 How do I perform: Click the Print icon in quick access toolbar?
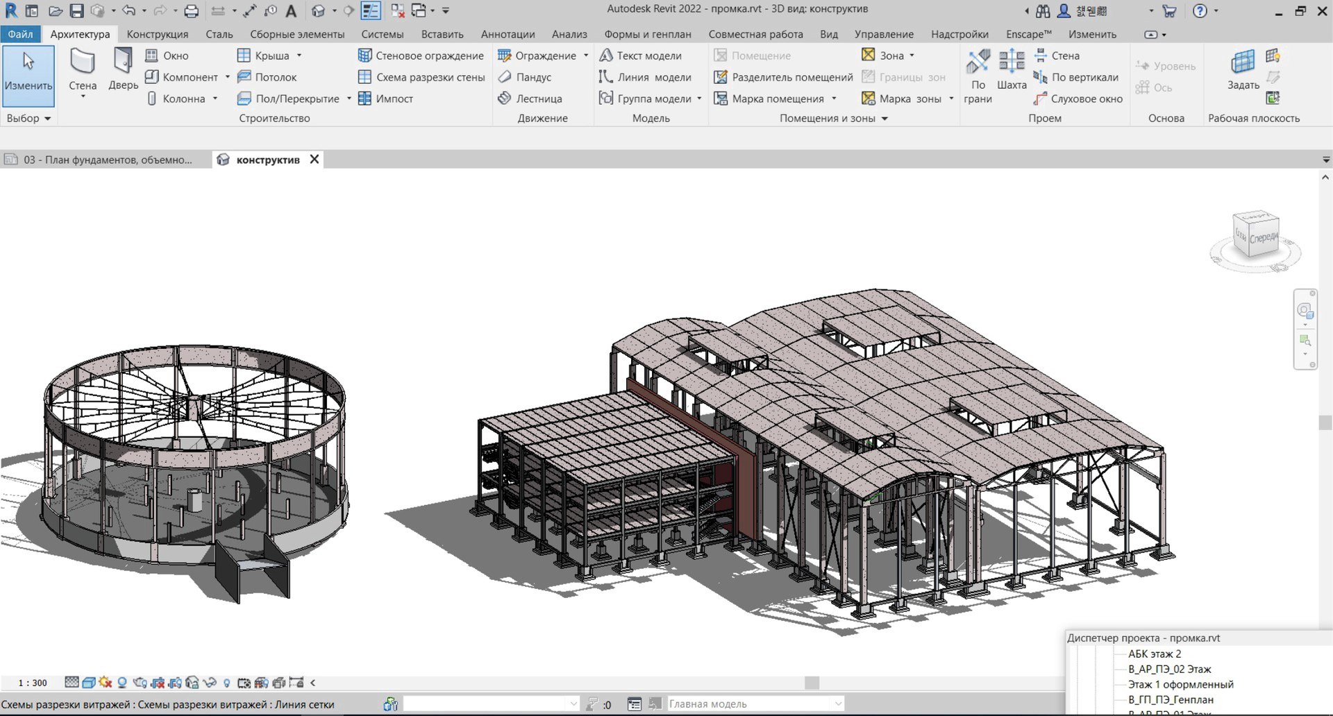point(191,11)
